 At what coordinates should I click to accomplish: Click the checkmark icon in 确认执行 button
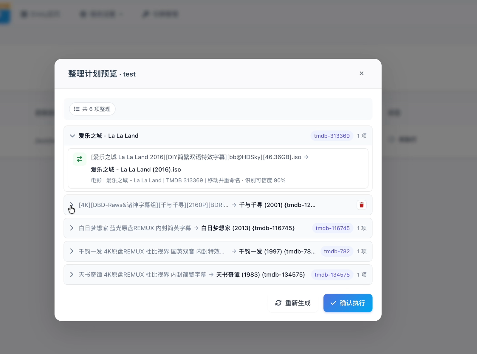(x=333, y=303)
